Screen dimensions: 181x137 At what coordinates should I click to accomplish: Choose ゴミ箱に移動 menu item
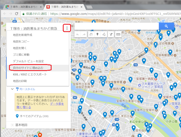[38, 55]
